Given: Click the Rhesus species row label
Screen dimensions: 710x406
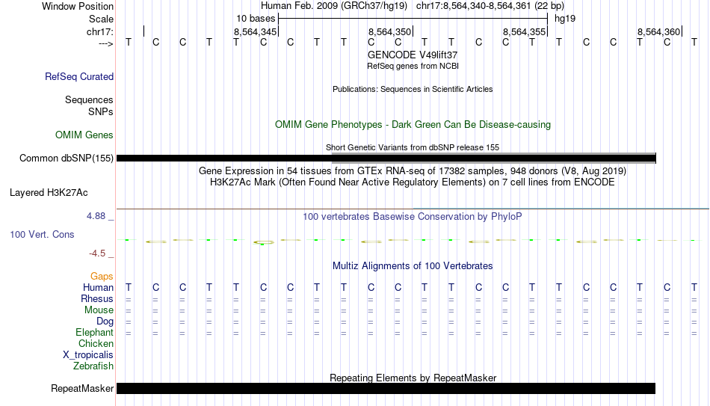Looking at the screenshot, I should [x=97, y=299].
